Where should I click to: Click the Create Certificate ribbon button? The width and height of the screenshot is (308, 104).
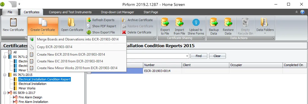43,26
